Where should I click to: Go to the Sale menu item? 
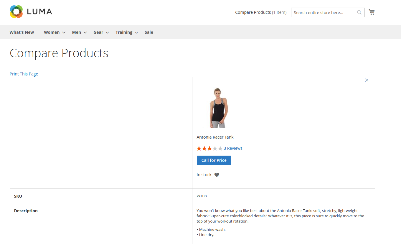coord(149,32)
